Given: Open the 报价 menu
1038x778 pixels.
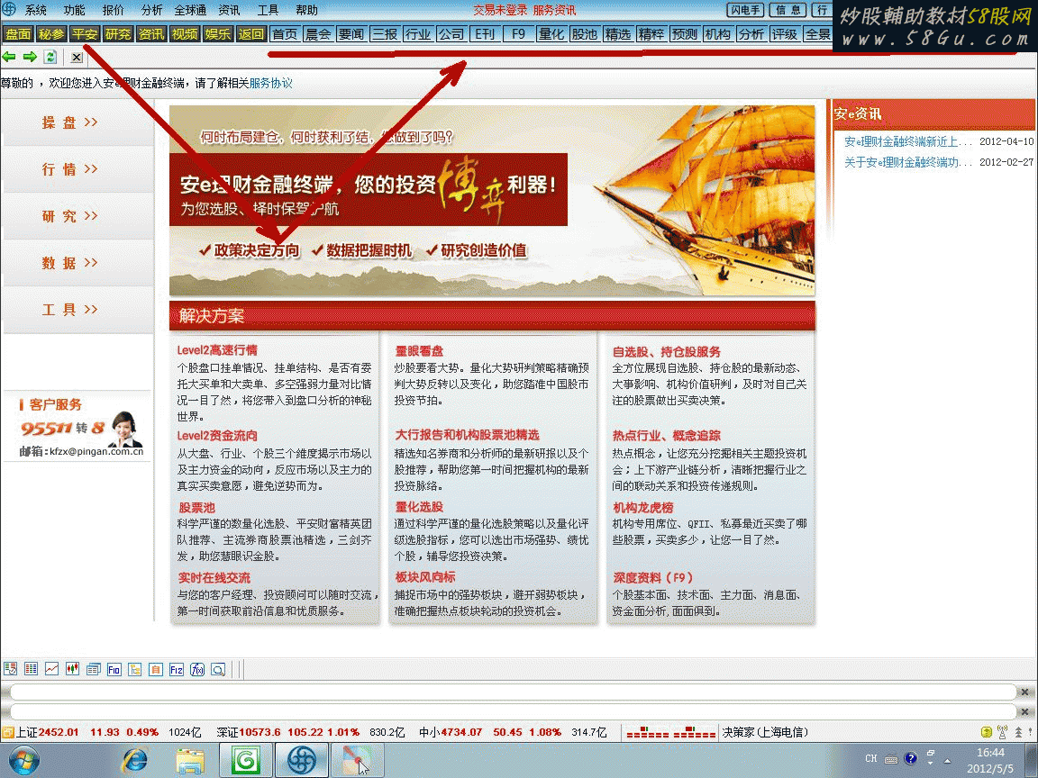Looking at the screenshot, I should [114, 10].
